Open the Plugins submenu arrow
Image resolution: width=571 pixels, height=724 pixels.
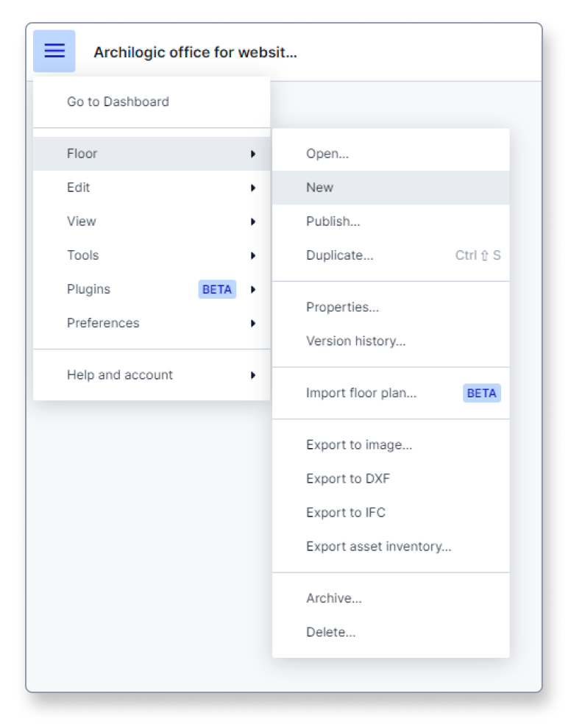tap(253, 289)
